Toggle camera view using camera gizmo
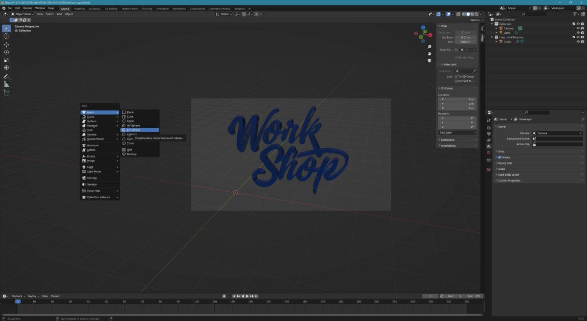Viewport: 587px width, 321px height. pyautogui.click(x=429, y=61)
